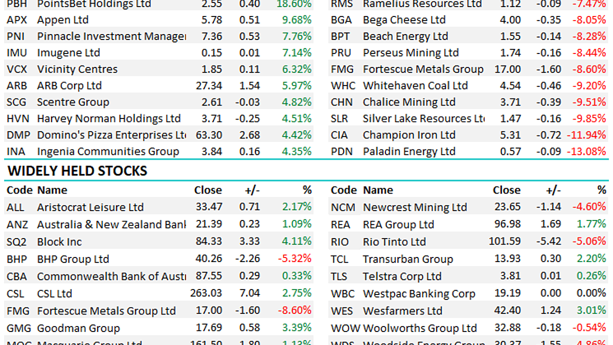
Task: Click the Transurban Group name
Action: [408, 259]
